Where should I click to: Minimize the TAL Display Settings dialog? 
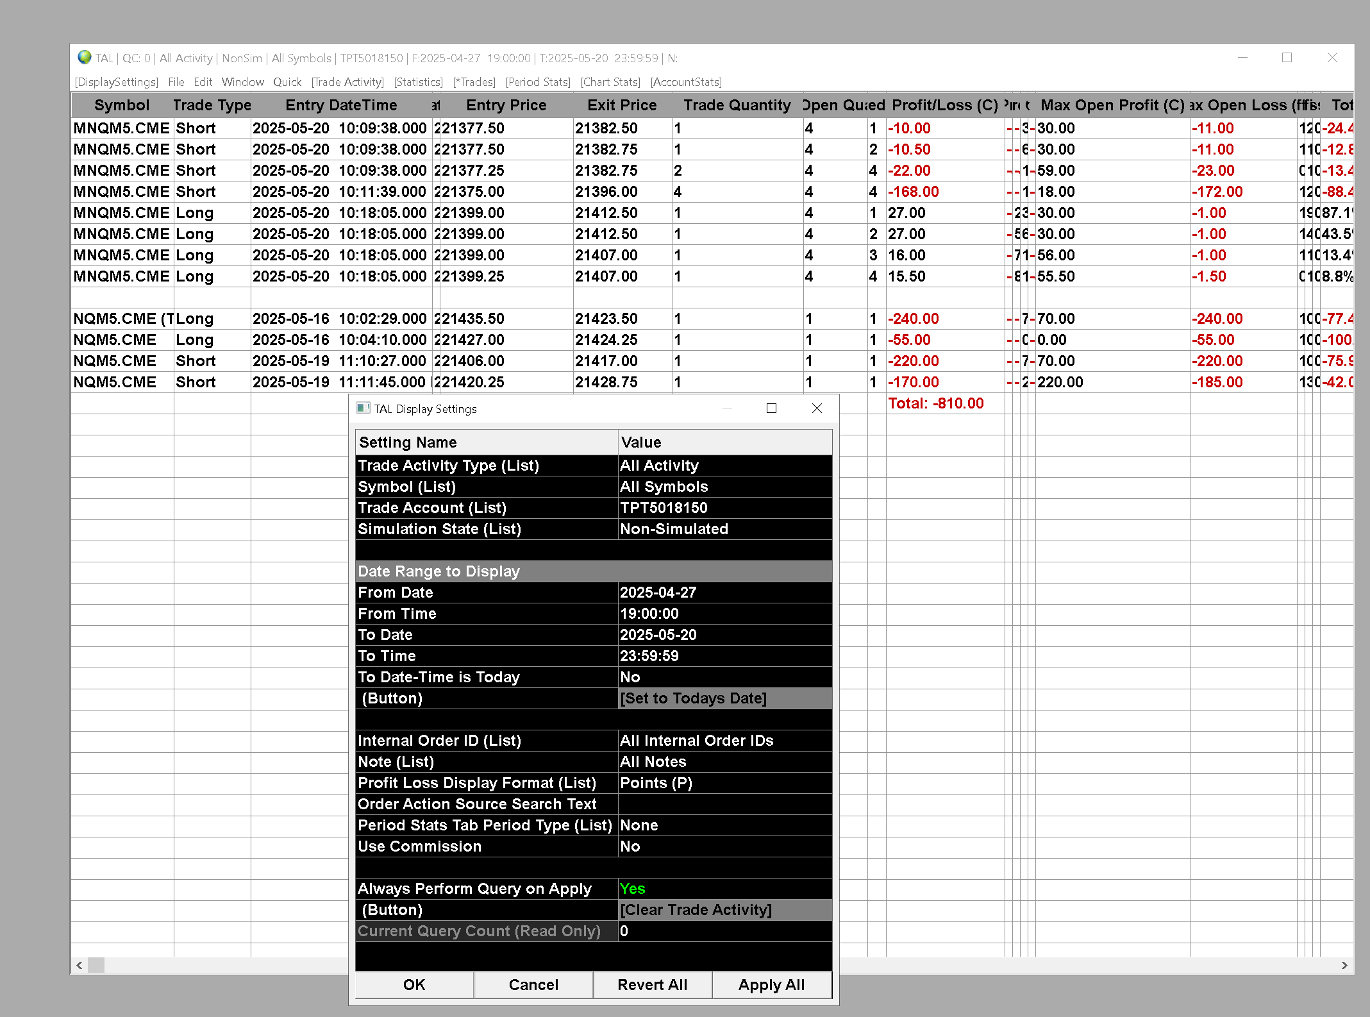(x=727, y=408)
